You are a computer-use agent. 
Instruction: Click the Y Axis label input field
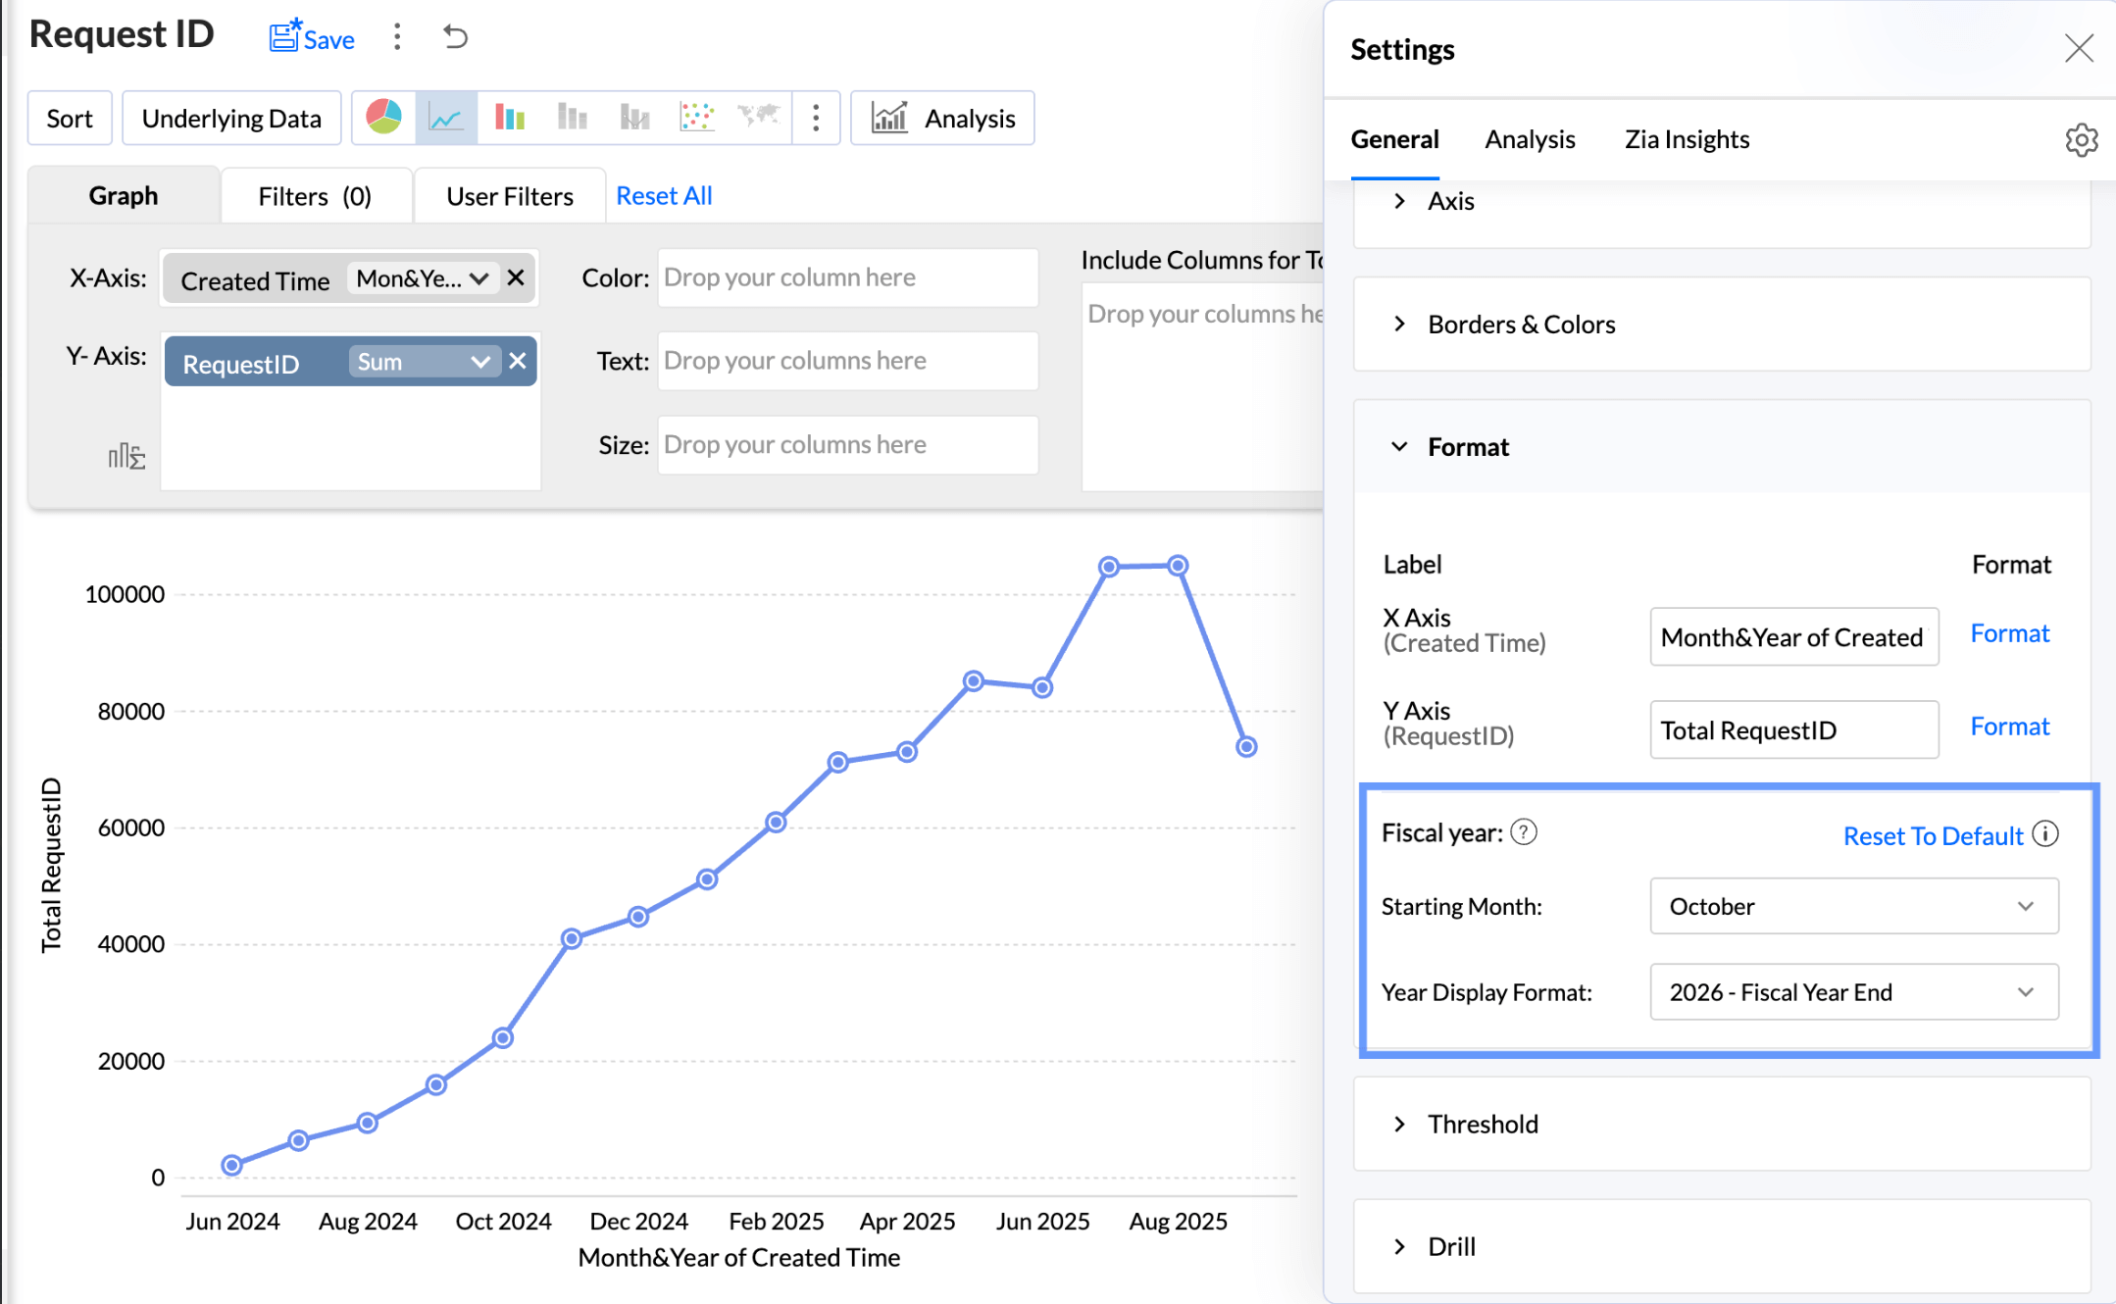coord(1793,730)
